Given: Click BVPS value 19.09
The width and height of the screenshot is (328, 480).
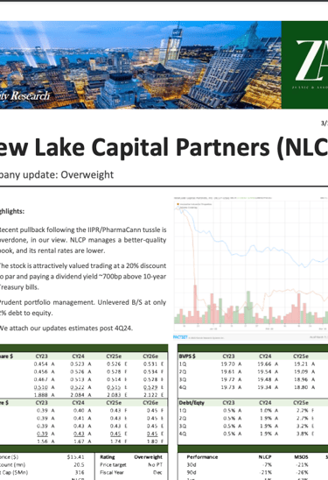Looking at the screenshot, I should tap(301, 371).
